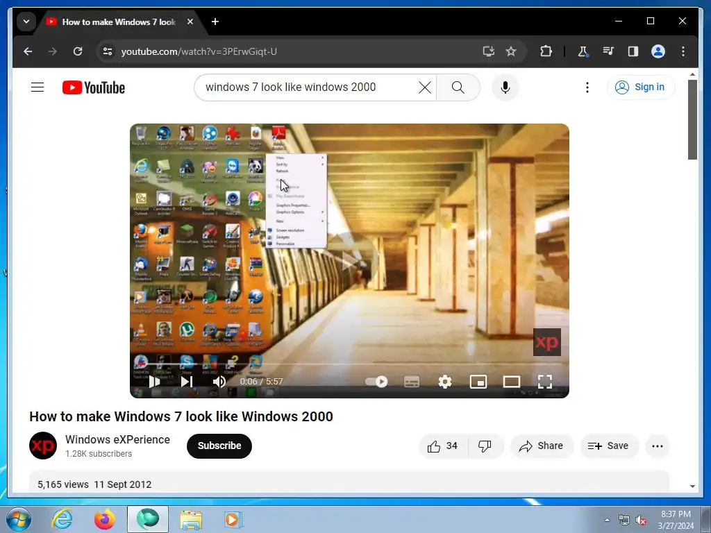Screen dimensions: 711x533
Task: Run the search with magnifier button
Action: 458,87
